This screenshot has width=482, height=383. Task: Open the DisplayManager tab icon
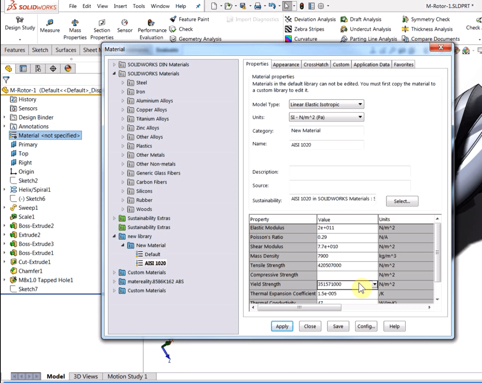point(68,69)
